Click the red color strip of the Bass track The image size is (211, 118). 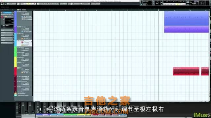(15, 71)
